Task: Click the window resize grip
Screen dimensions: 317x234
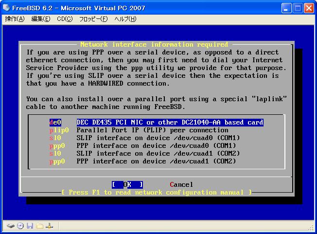Action: (x=311, y=228)
